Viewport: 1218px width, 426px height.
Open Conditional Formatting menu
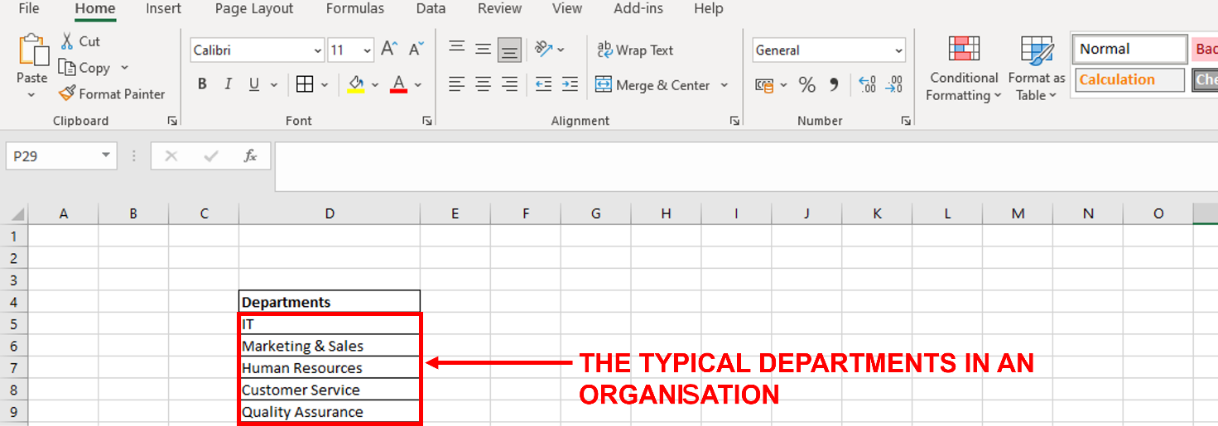click(x=964, y=69)
